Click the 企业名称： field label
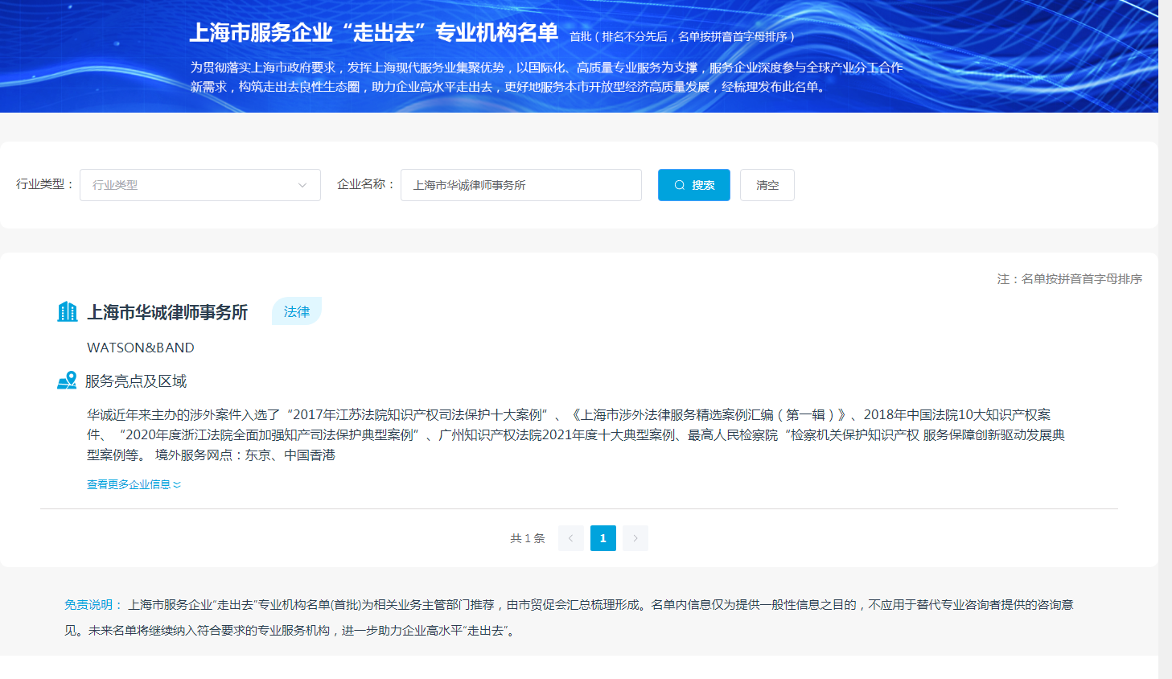Viewport: 1172px width, 679px height. click(x=367, y=184)
